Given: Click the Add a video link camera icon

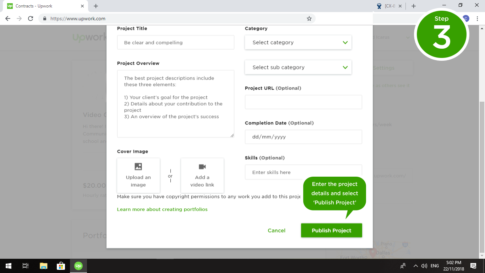Looking at the screenshot, I should click(x=202, y=167).
